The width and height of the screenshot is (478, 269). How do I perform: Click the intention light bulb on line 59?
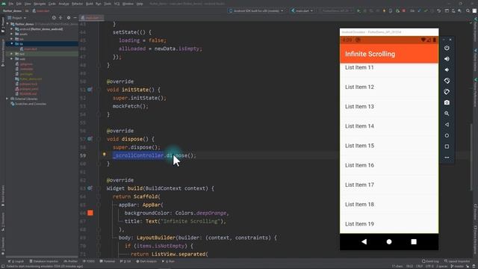coord(104,155)
